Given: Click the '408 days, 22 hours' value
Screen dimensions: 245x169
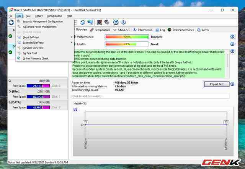Looking at the screenshot, I should pyautogui.click(x=126, y=82).
